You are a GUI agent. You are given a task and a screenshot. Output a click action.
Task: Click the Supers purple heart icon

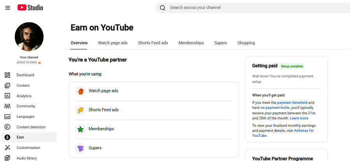(80, 148)
